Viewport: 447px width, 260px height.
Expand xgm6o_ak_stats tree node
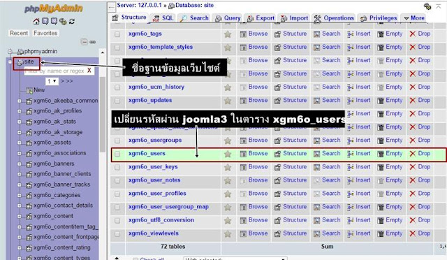tap(19, 122)
